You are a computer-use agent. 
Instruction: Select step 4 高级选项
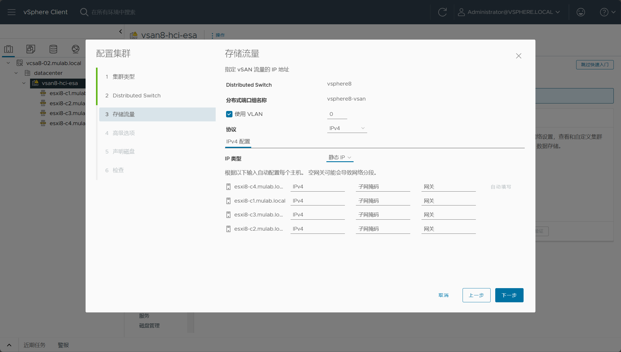[x=157, y=133]
